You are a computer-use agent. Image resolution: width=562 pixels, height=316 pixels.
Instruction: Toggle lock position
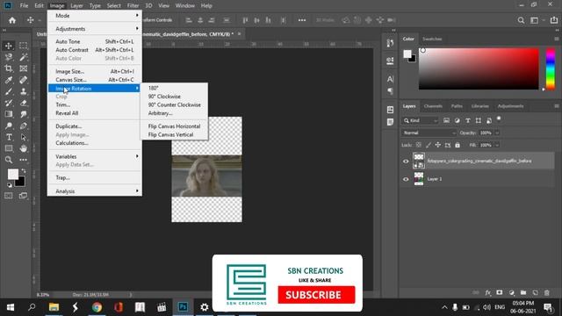[x=437, y=145]
